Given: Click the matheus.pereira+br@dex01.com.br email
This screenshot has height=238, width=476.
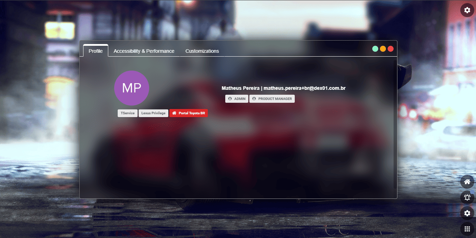Looking at the screenshot, I should point(305,88).
